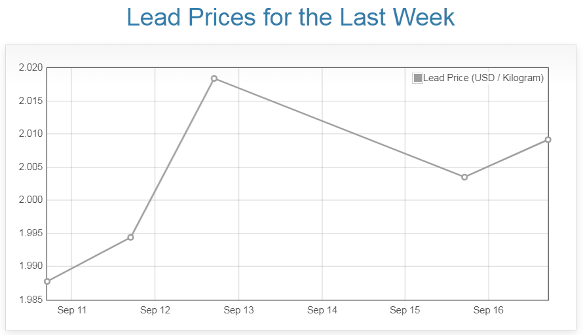Click the 2.010 y-axis label
The height and width of the screenshot is (335, 583).
pyautogui.click(x=31, y=134)
